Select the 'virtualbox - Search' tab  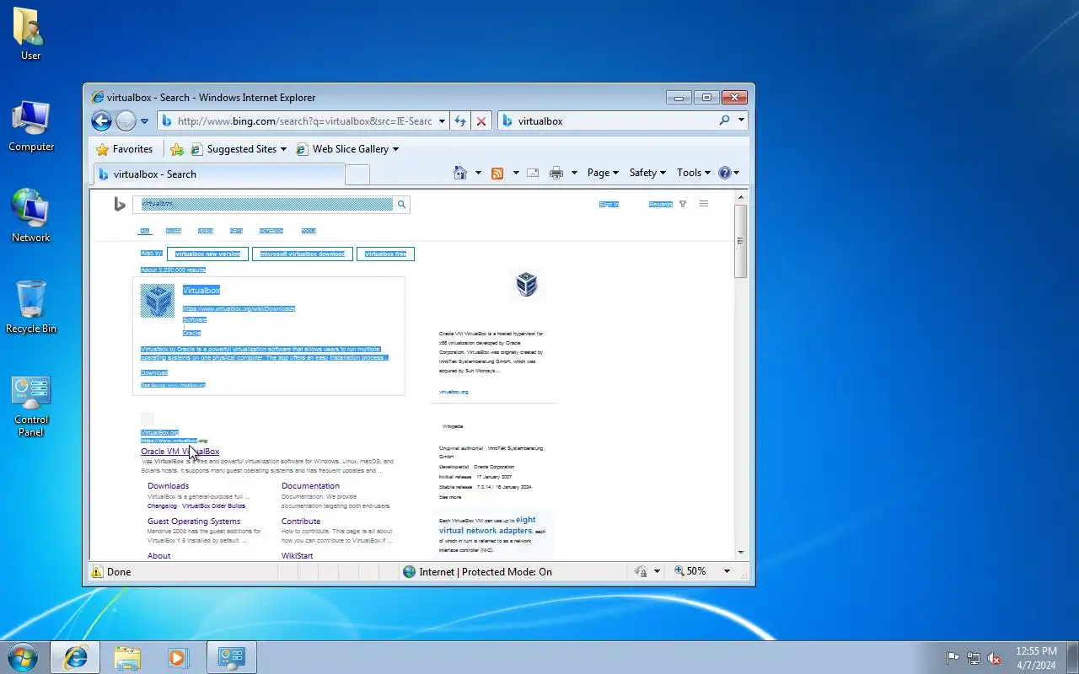pos(218,174)
